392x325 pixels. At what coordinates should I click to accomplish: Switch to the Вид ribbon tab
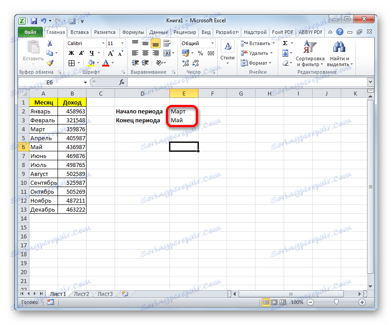[x=206, y=32]
